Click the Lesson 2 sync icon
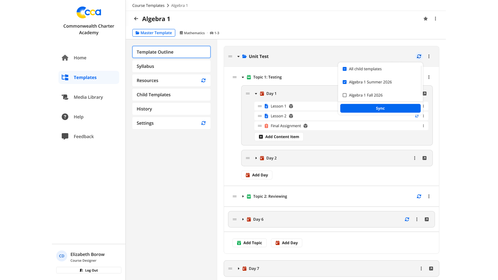 pos(417,116)
